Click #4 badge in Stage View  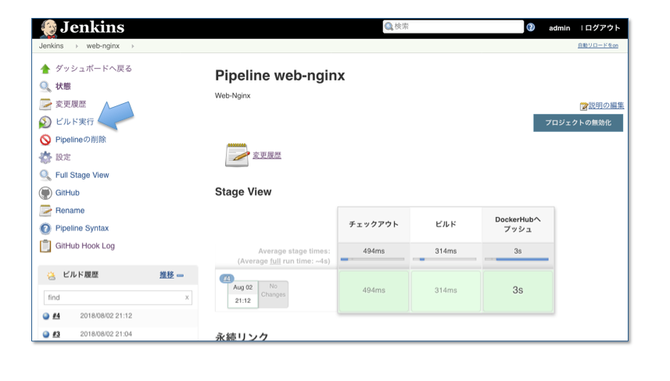227,279
